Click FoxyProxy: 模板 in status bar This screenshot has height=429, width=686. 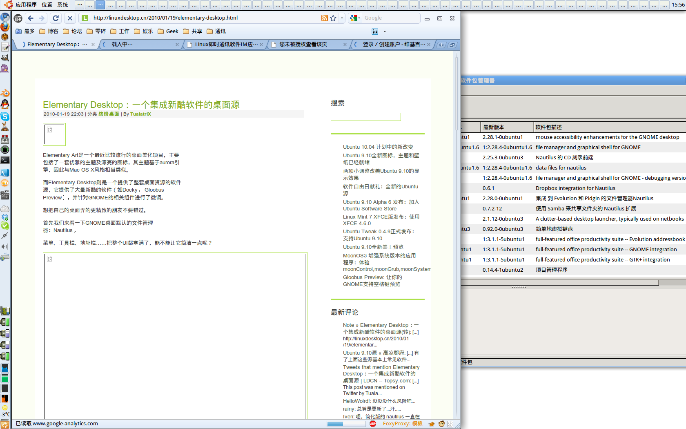point(403,424)
